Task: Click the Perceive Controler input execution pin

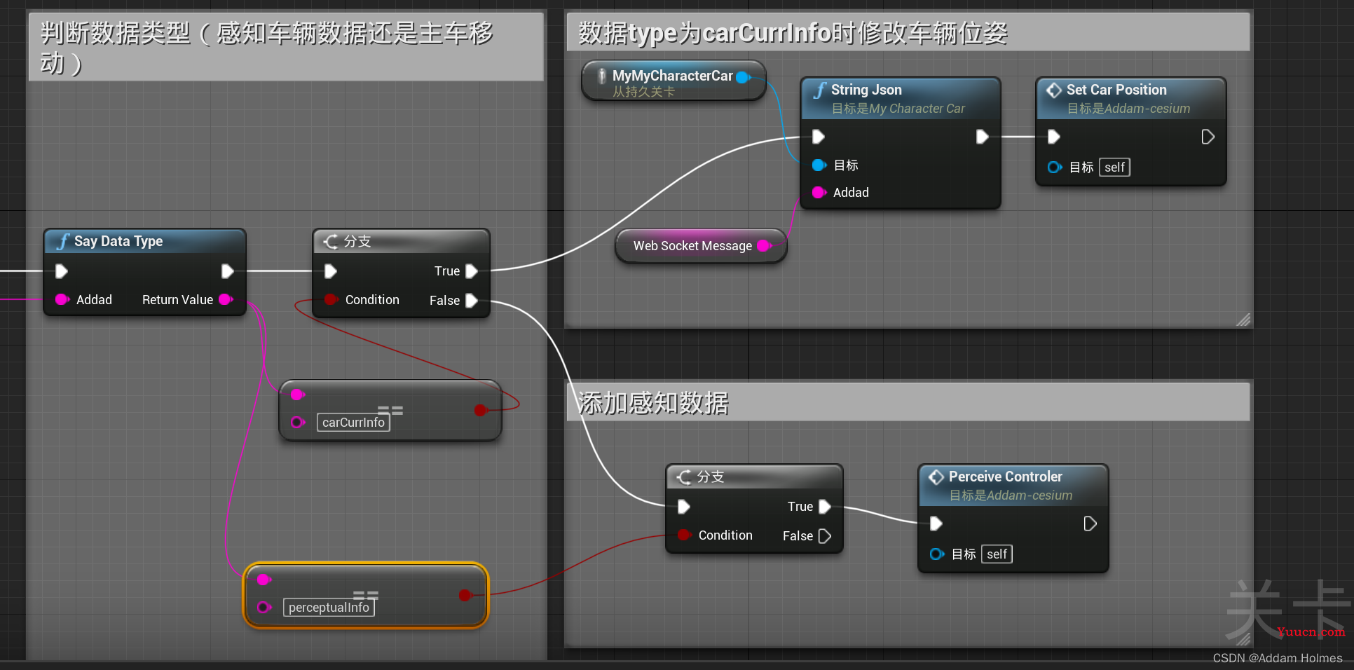Action: coord(936,524)
